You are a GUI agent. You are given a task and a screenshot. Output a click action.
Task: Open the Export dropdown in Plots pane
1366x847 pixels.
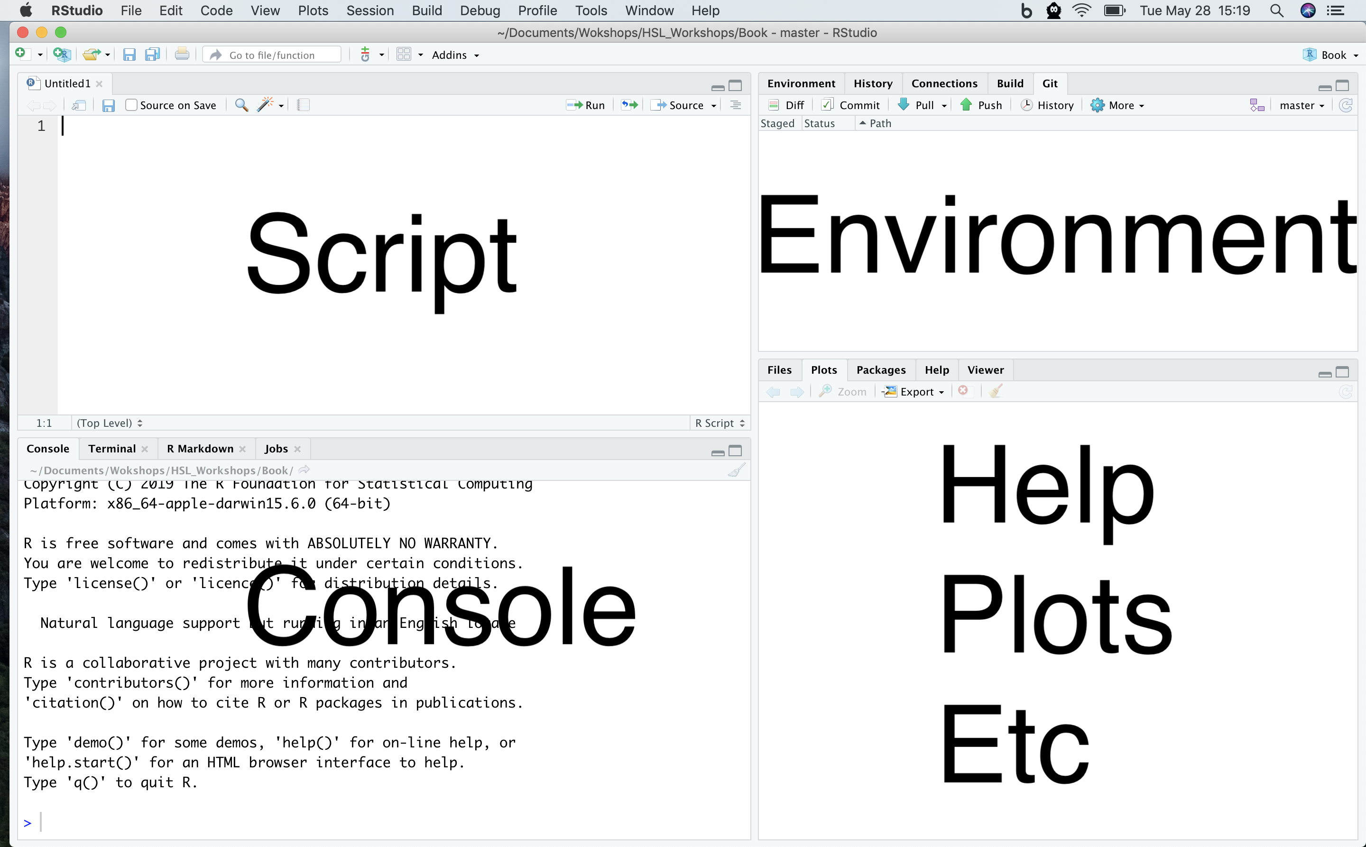[x=914, y=392]
